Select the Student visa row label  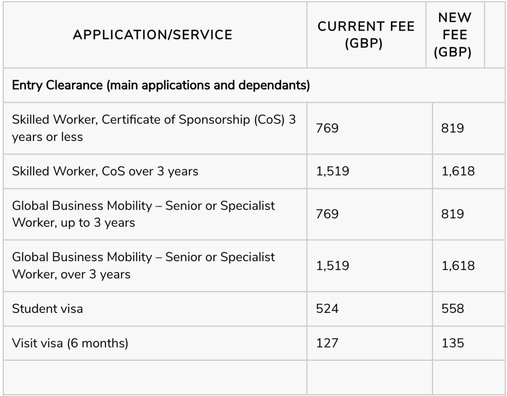point(48,309)
